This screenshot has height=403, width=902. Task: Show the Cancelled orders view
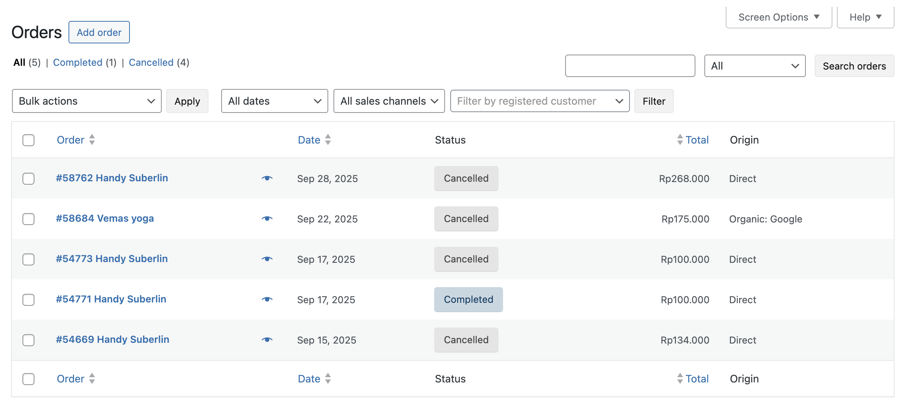[x=151, y=62]
